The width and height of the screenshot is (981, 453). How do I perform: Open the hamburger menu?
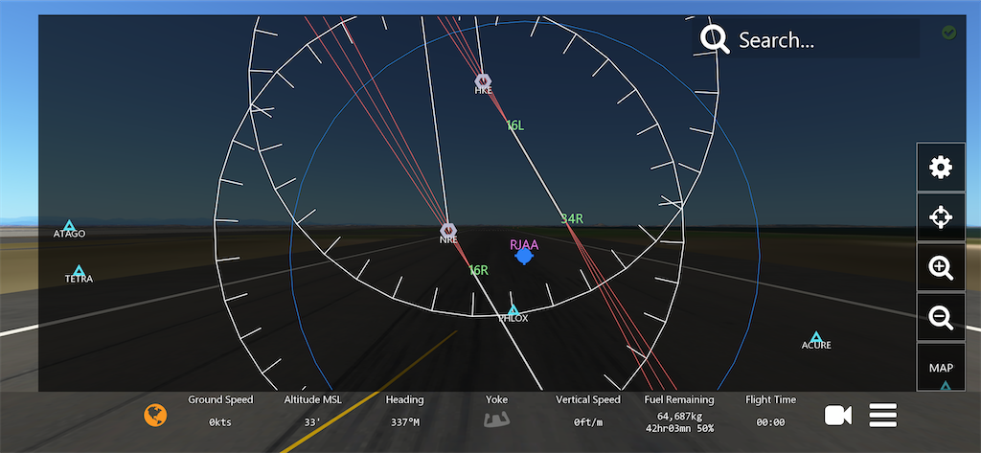click(x=882, y=416)
